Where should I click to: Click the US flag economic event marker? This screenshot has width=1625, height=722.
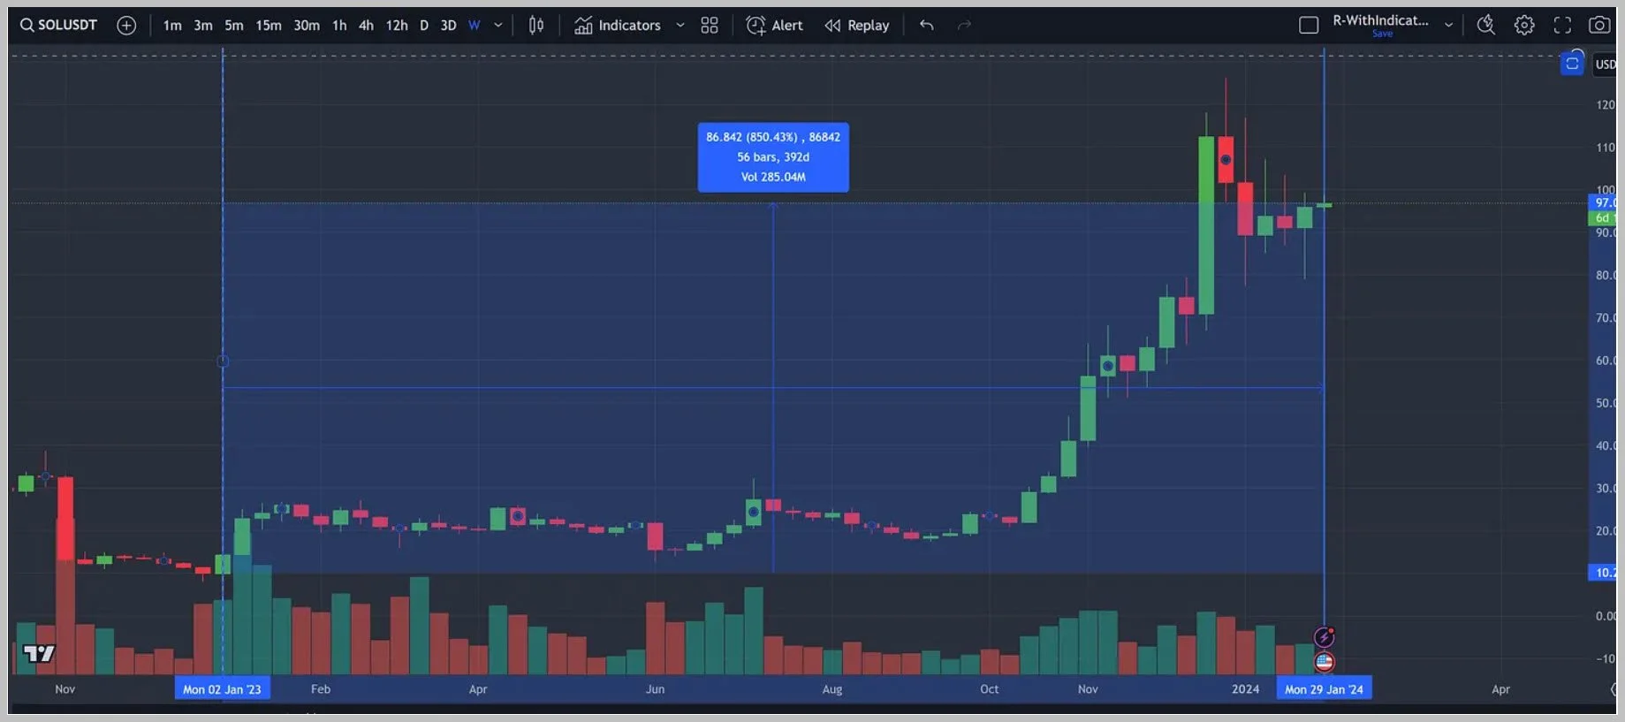(x=1324, y=661)
